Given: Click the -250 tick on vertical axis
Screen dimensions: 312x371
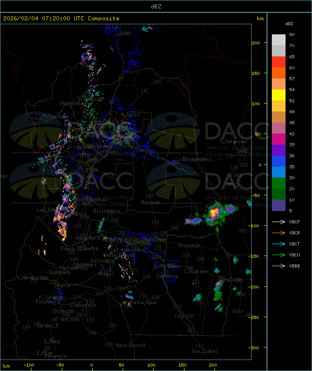Looking at the screenshot, I should point(255,317).
